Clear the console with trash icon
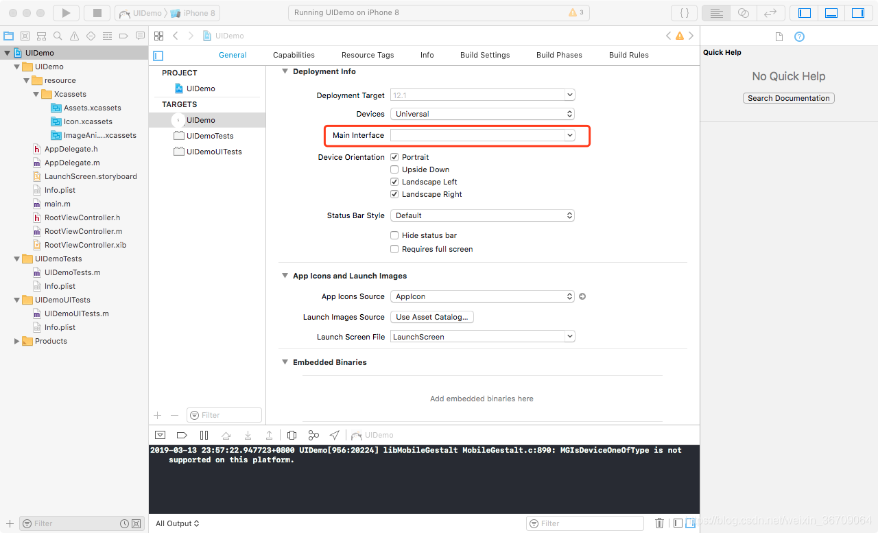 pyautogui.click(x=659, y=523)
